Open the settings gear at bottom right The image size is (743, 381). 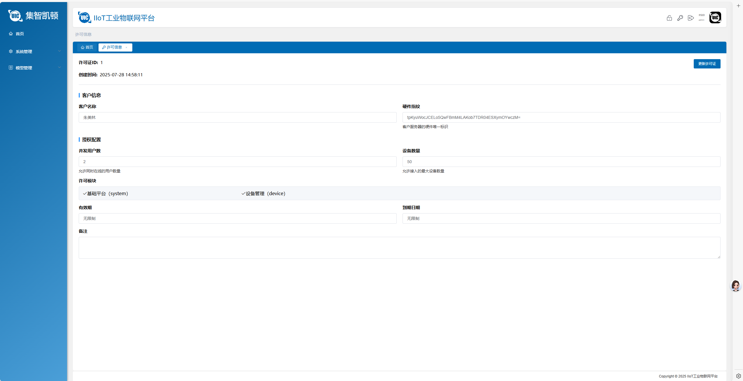pos(738,376)
